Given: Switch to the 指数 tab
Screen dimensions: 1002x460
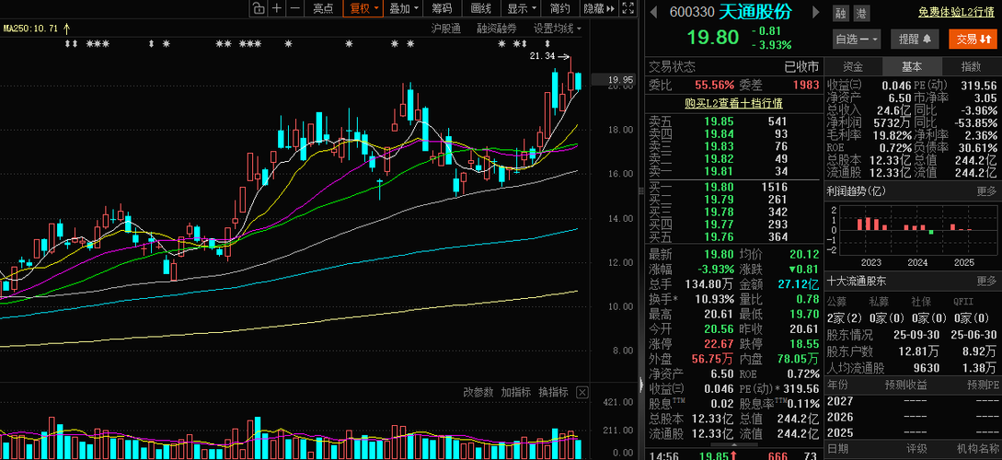Looking at the screenshot, I should (971, 66).
